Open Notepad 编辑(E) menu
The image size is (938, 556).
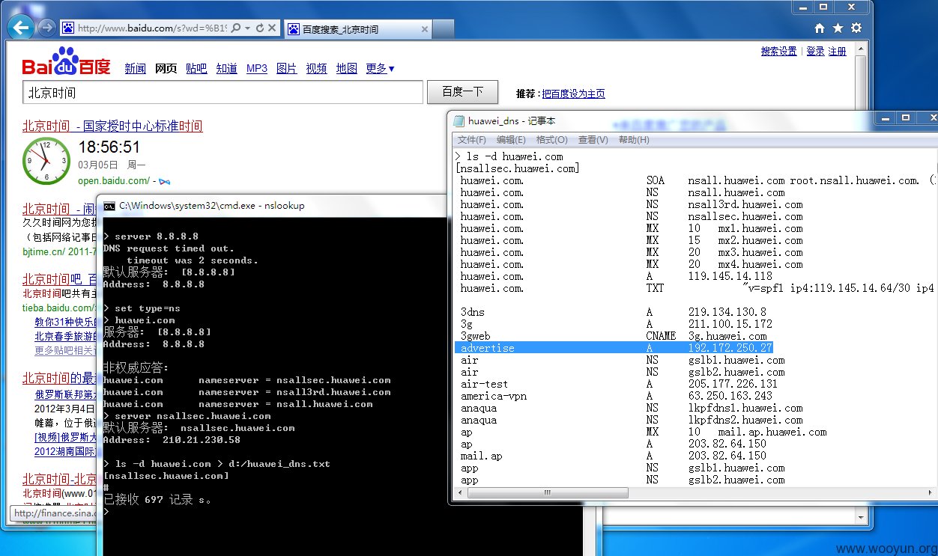tap(511, 140)
